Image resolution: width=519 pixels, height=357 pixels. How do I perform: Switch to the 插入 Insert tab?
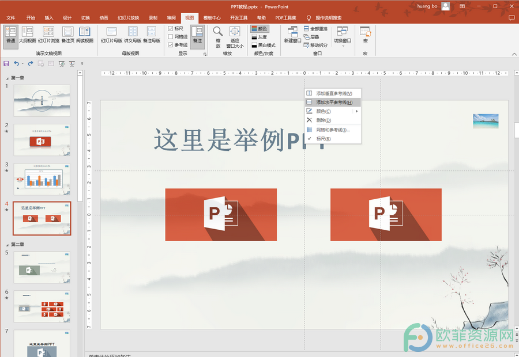(49, 18)
